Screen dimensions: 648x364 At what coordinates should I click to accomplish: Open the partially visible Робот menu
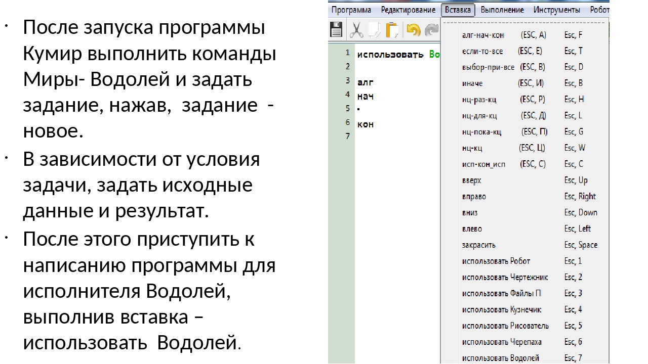[x=599, y=10]
